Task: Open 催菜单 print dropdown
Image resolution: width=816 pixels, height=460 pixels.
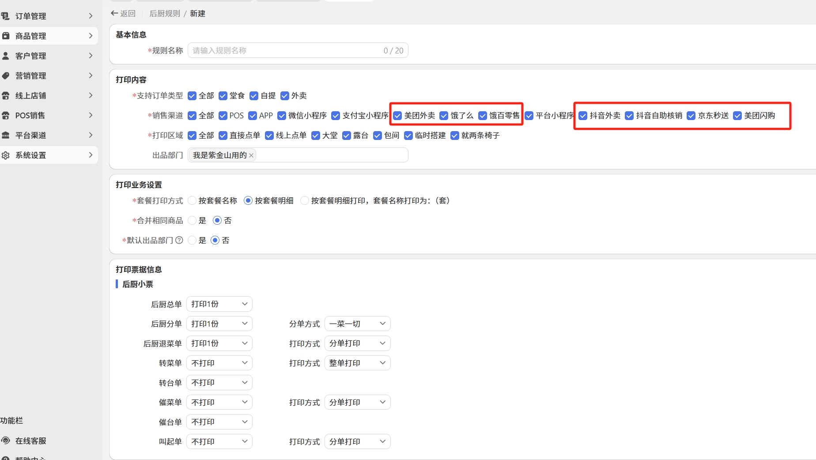Action: coord(219,402)
